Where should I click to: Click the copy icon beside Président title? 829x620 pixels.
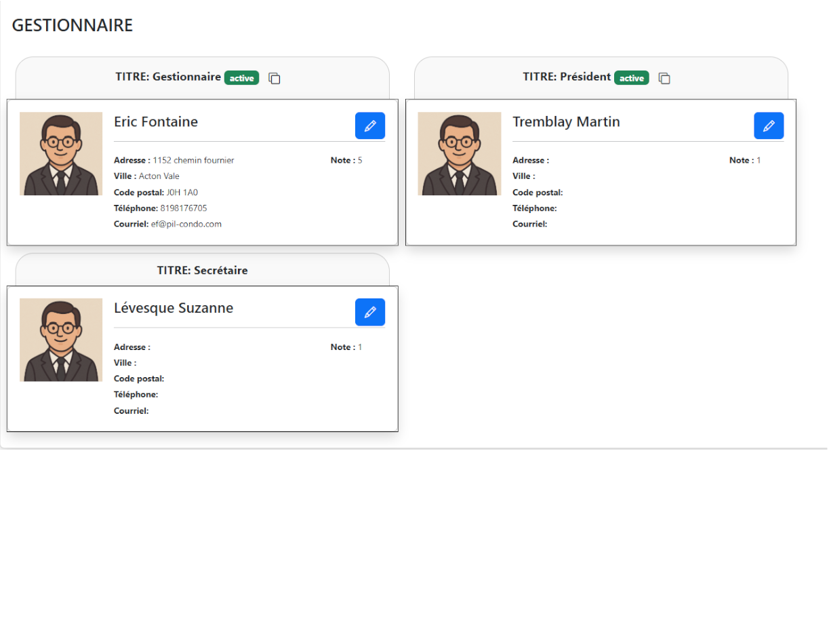(664, 79)
